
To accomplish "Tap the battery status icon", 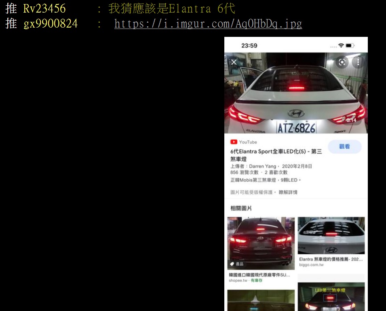I will [x=350, y=45].
